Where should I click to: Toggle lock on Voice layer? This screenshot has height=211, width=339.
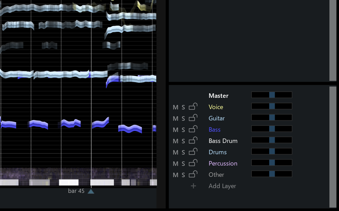193,106
